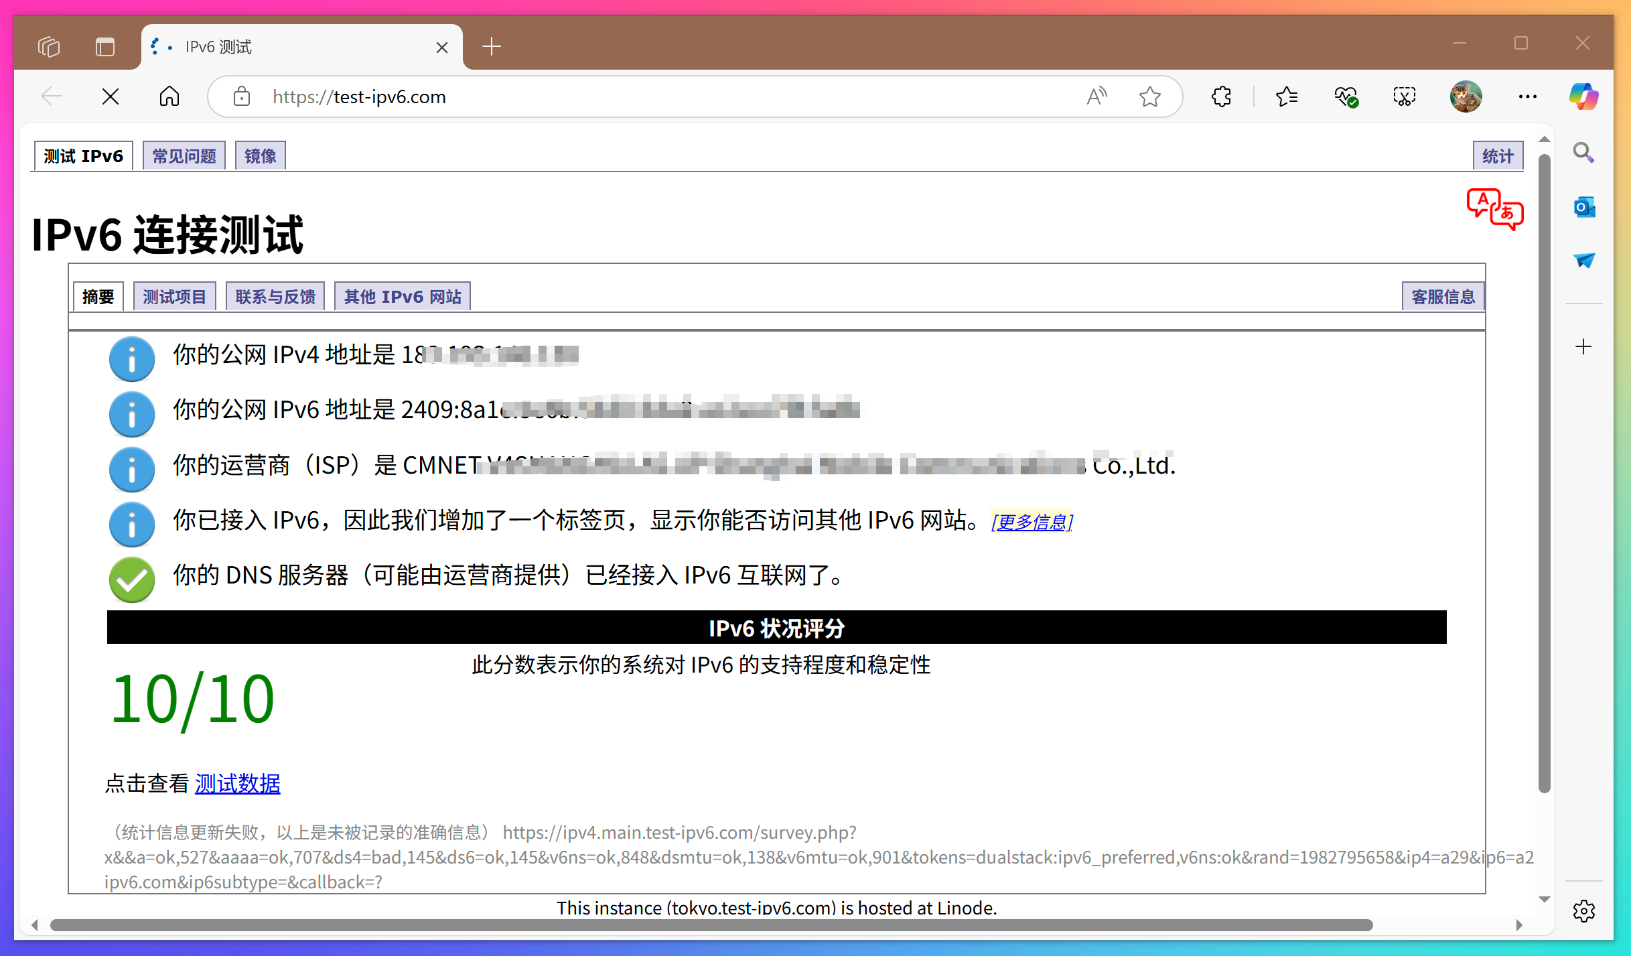Open the kitten profile avatar

1466,96
